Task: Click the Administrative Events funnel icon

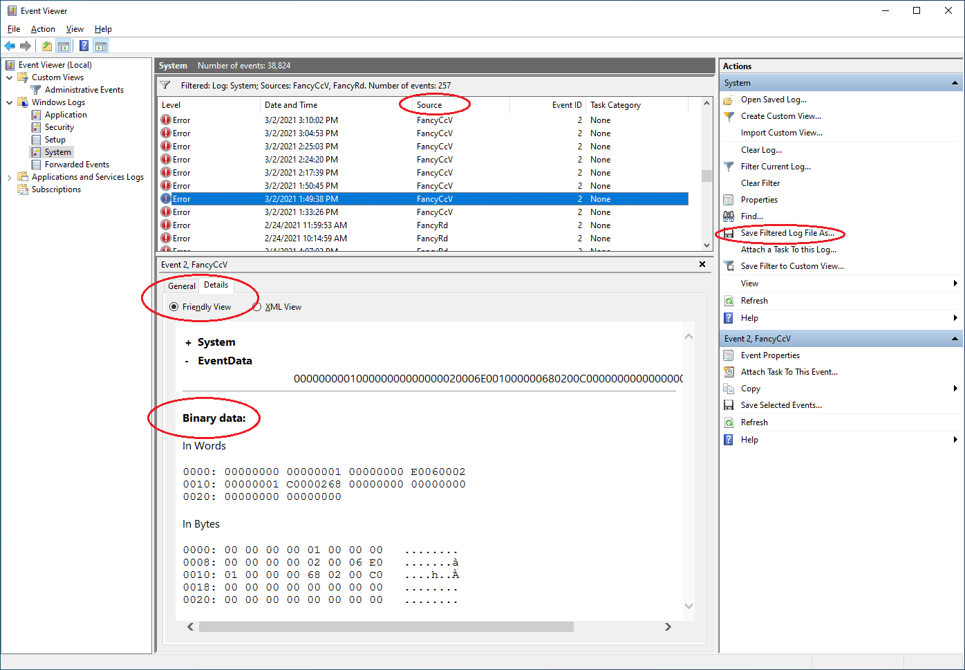Action: pos(36,90)
